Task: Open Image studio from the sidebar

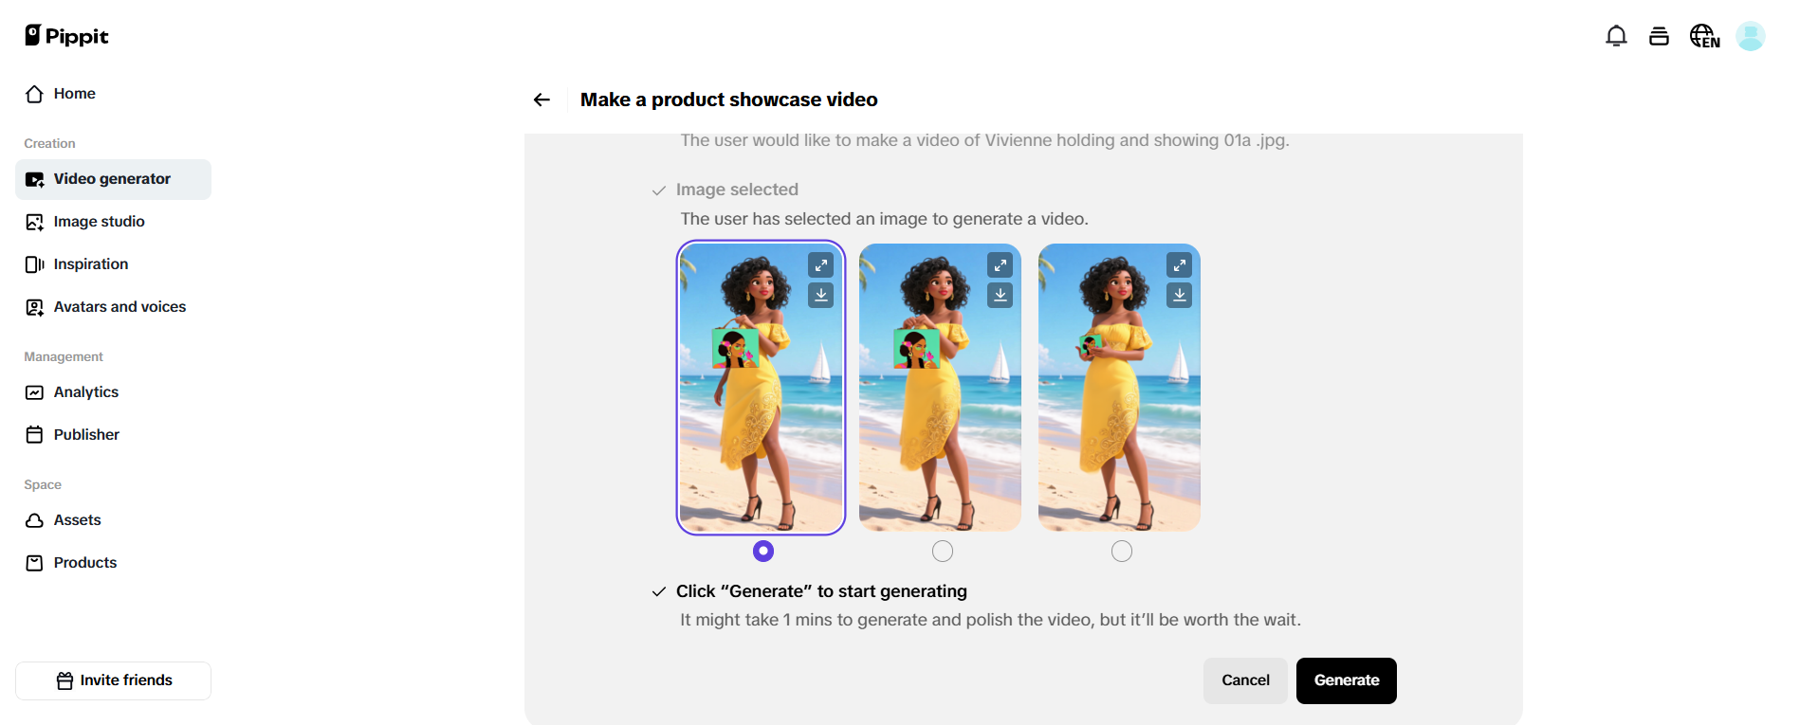Action: [x=99, y=221]
